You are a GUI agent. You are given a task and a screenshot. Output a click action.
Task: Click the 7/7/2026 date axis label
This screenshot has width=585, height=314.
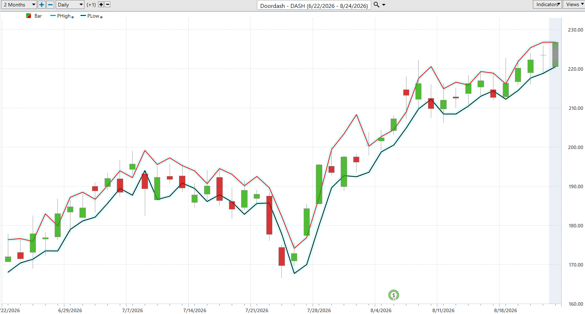[x=133, y=310]
